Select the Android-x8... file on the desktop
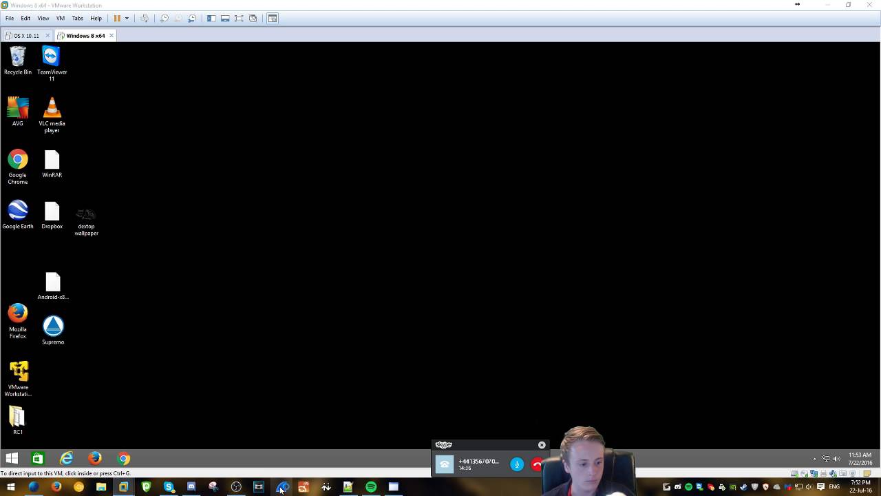Screen dimensions: 881x496 [53, 286]
